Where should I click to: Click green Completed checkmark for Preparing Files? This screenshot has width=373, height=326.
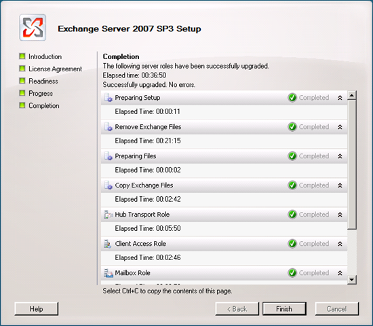pos(292,156)
